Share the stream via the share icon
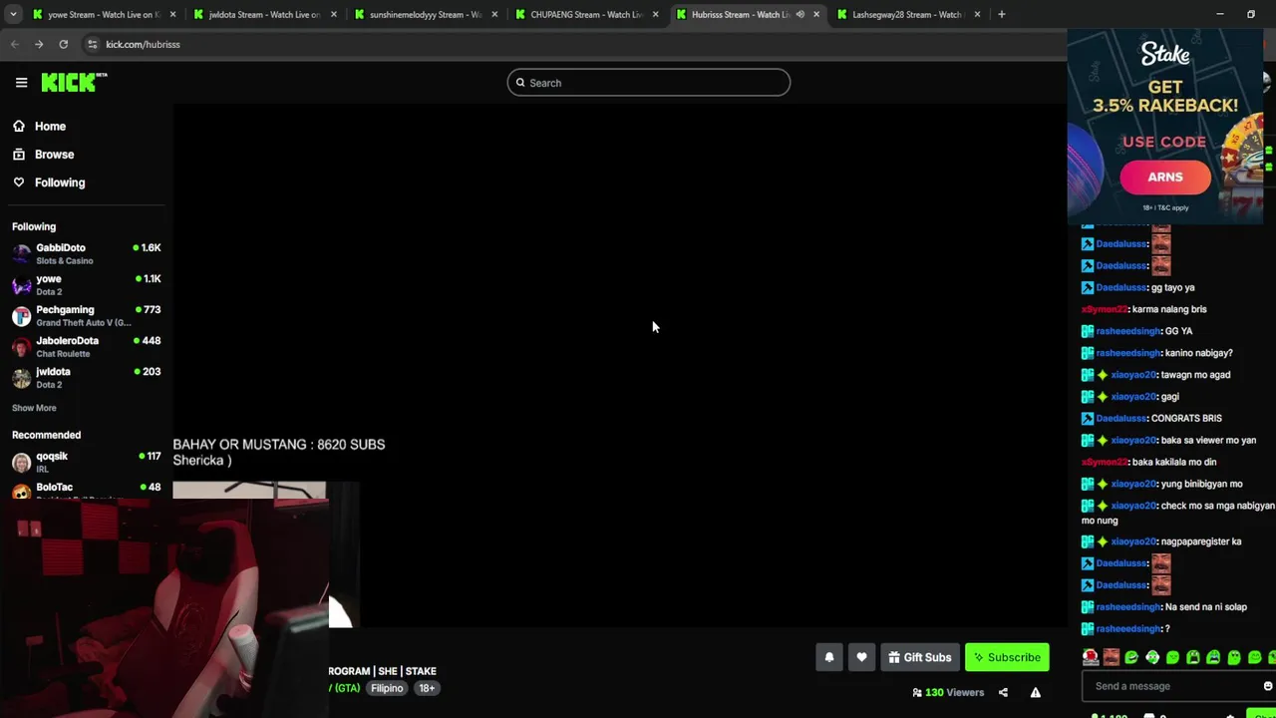The height and width of the screenshot is (718, 1276). pos(1003,692)
